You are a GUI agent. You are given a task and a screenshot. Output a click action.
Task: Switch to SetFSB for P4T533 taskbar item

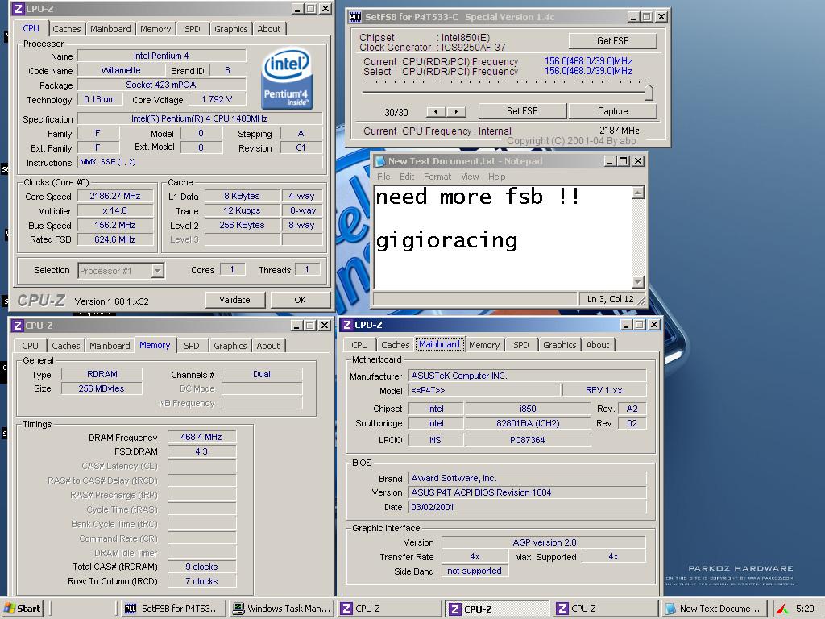click(174, 609)
